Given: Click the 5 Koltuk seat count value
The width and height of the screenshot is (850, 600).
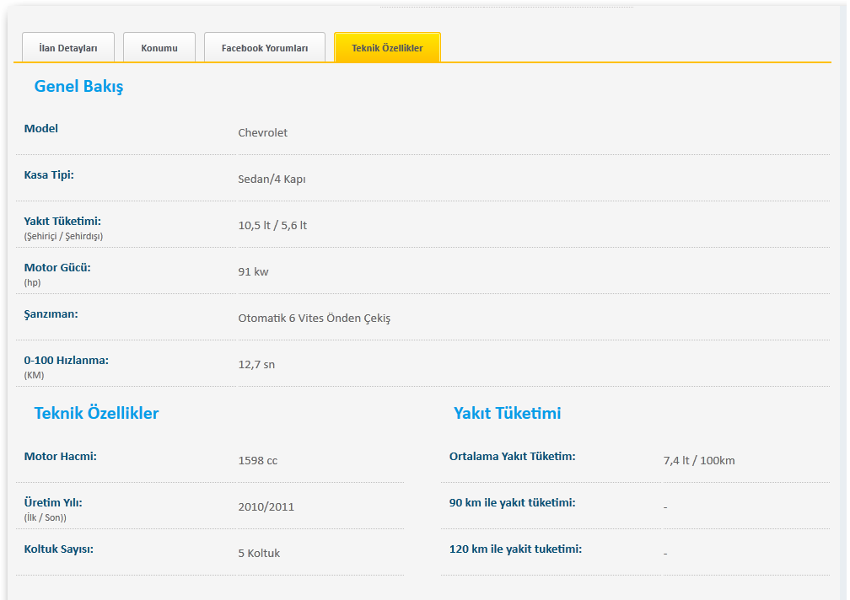Looking at the screenshot, I should (x=259, y=554).
